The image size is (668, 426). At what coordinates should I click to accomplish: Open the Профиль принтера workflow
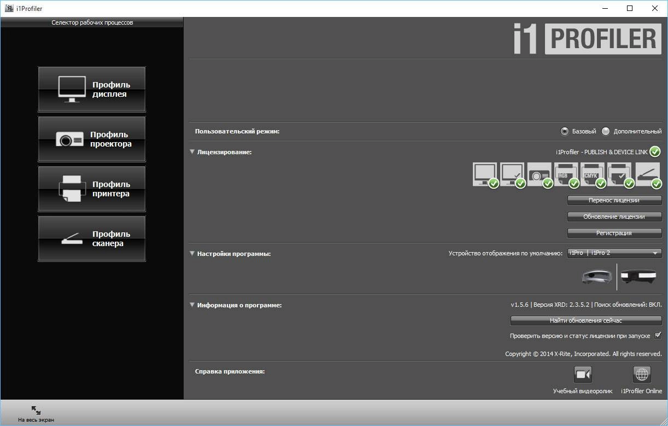click(x=92, y=189)
